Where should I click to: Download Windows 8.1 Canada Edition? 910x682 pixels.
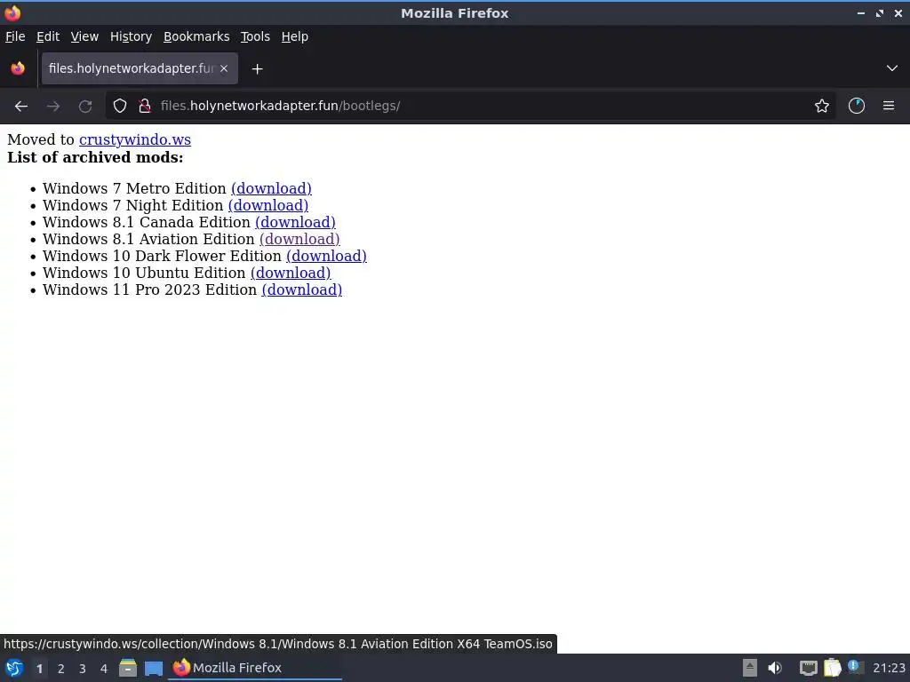point(295,222)
